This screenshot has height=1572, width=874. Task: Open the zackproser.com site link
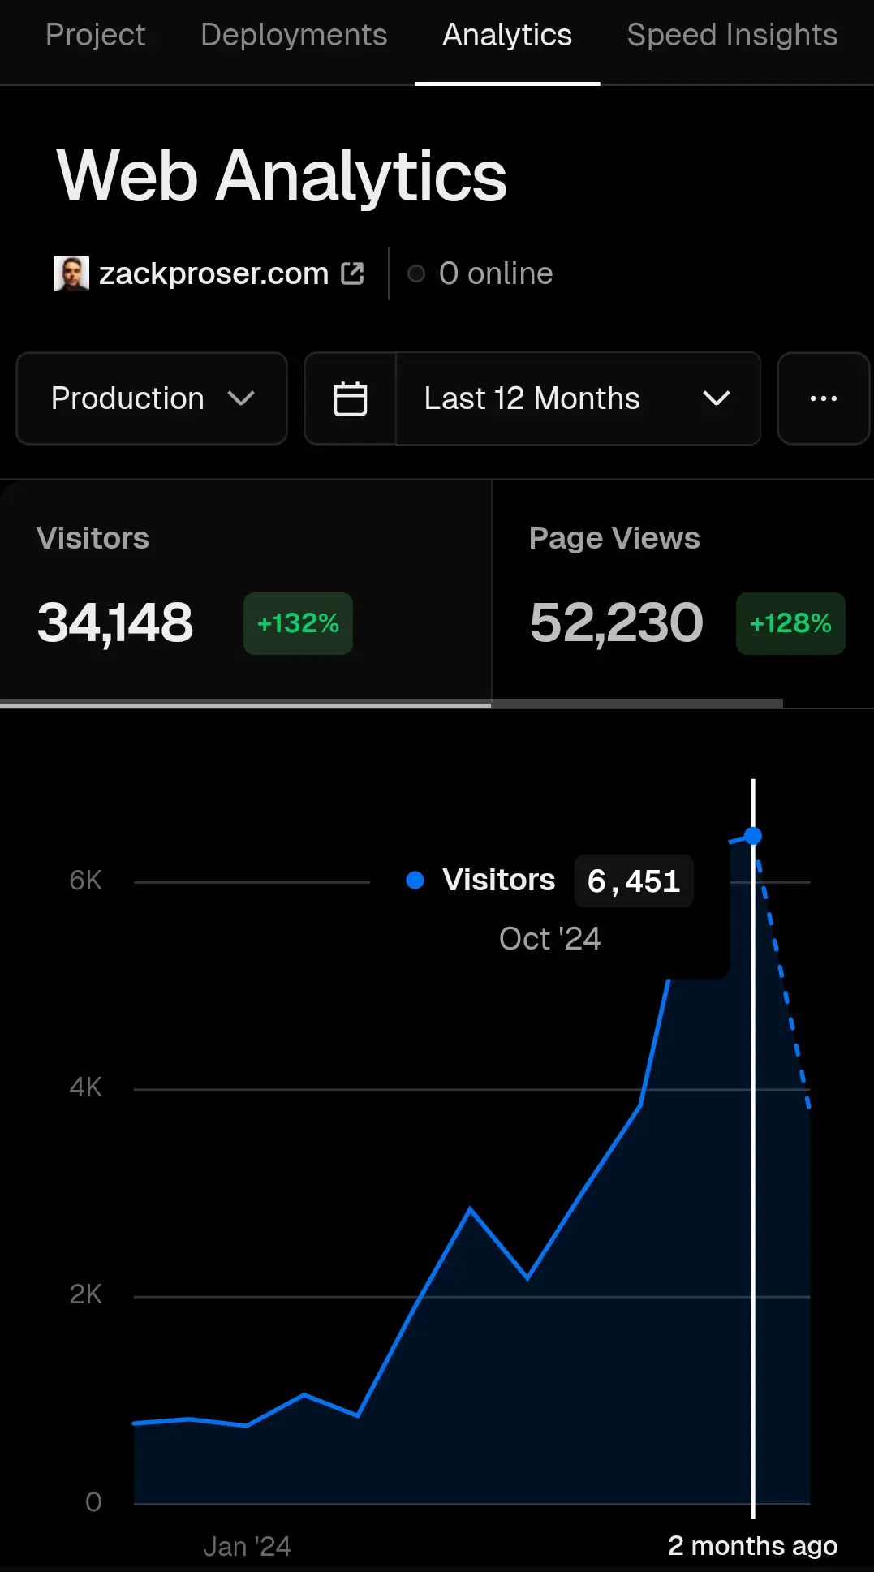[x=213, y=274]
